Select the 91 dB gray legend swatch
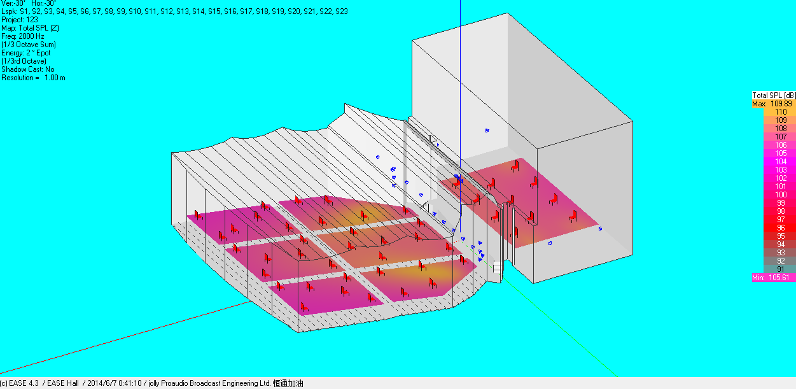 point(774,269)
